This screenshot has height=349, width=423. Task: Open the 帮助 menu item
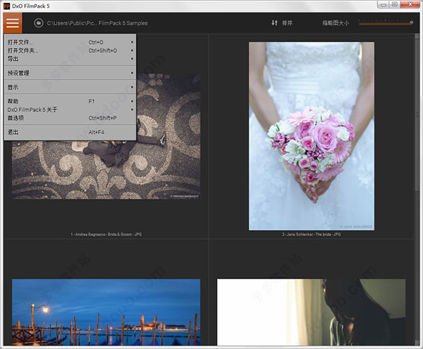tap(14, 102)
